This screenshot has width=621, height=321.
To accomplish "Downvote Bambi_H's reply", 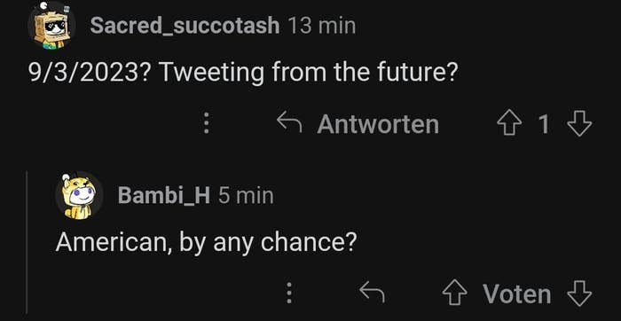I will coord(579,294).
